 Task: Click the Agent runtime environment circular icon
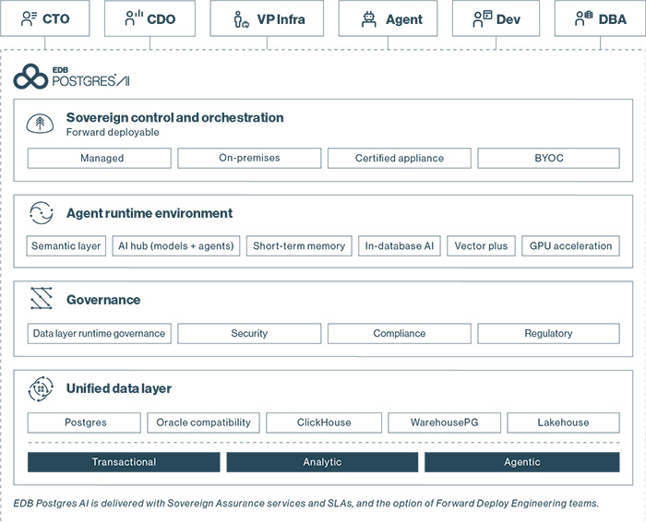[x=42, y=213]
